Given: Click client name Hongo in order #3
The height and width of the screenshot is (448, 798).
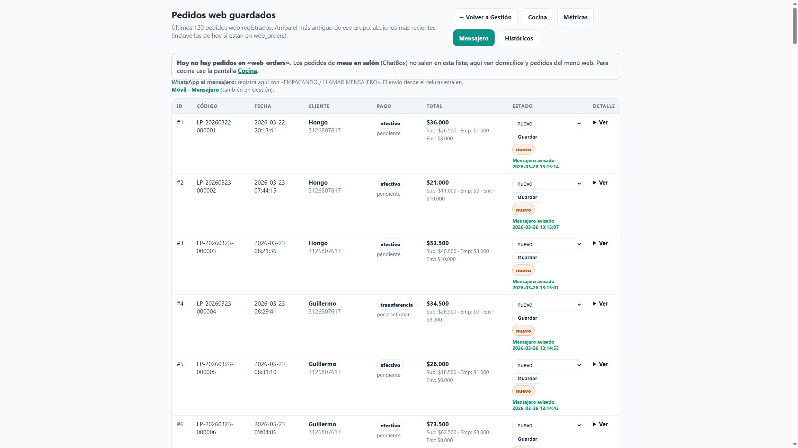Looking at the screenshot, I should click(318, 243).
